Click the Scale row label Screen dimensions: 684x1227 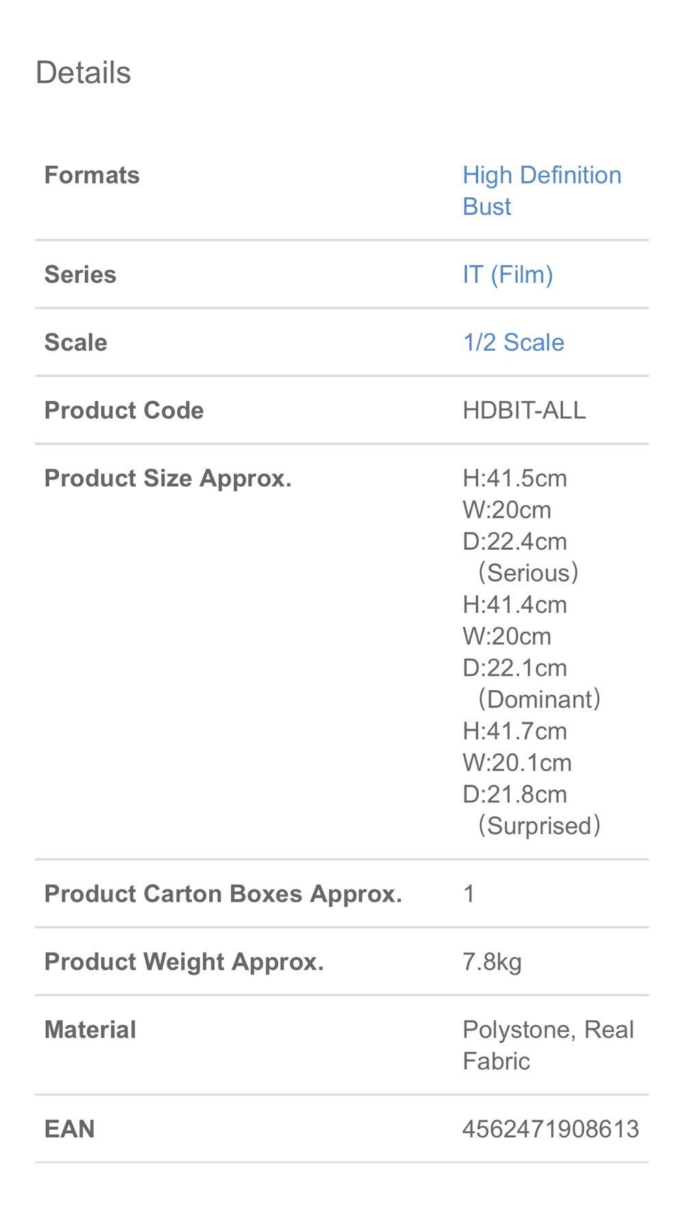coord(75,342)
